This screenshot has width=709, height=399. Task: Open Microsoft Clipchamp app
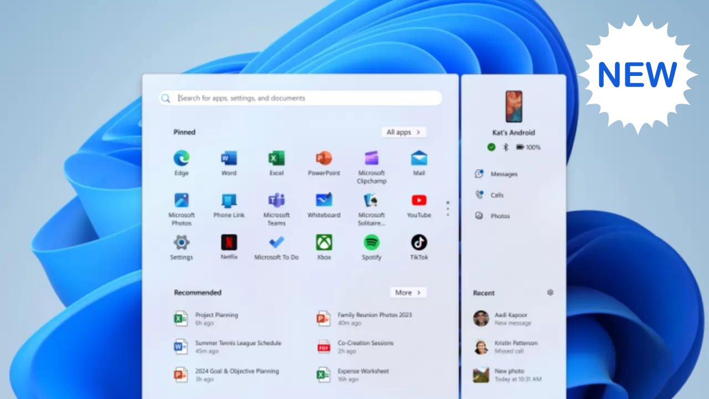[372, 167]
